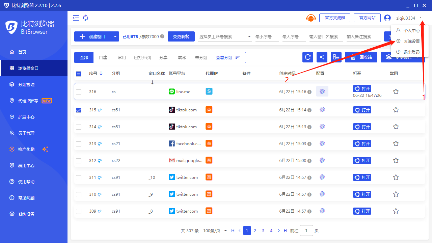Click the blue refresh list button
432x243 pixels.
(x=308, y=57)
